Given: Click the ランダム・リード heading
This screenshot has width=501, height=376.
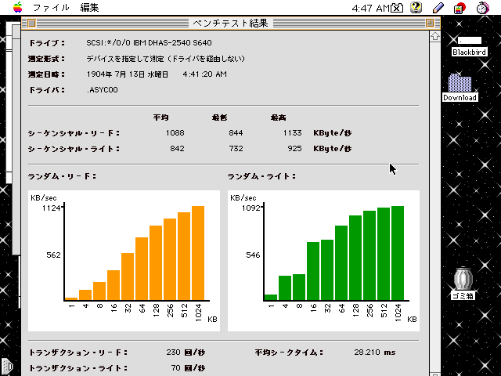Looking at the screenshot, I should coord(62,176).
